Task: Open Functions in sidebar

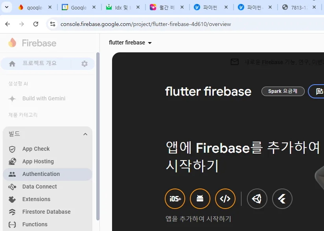Action: [x=48, y=225]
